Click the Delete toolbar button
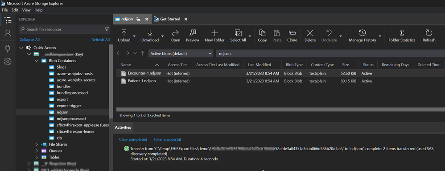This screenshot has height=171, width=445. pyautogui.click(x=310, y=36)
